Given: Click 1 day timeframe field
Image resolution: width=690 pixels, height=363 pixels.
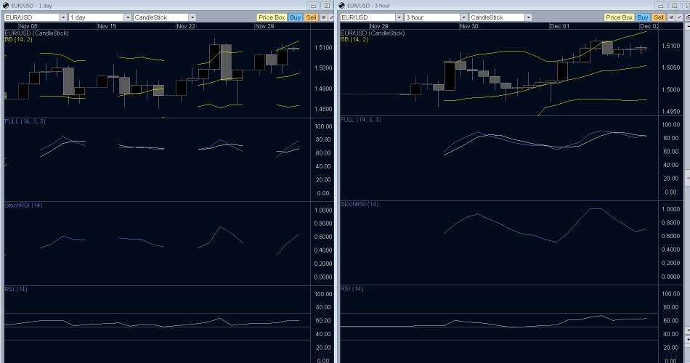Looking at the screenshot, I should (97, 17).
